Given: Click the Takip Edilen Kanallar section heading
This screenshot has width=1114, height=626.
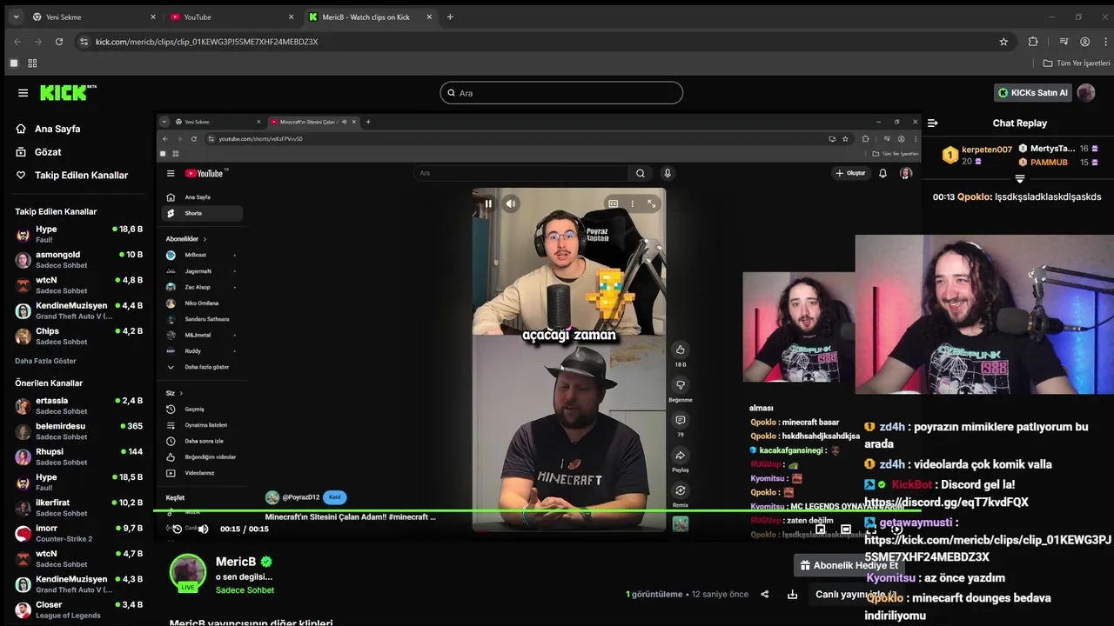Looking at the screenshot, I should coord(56,211).
